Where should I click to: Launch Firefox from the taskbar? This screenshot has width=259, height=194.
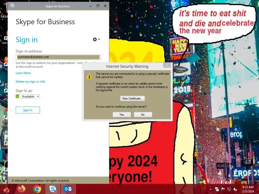(x=21, y=189)
